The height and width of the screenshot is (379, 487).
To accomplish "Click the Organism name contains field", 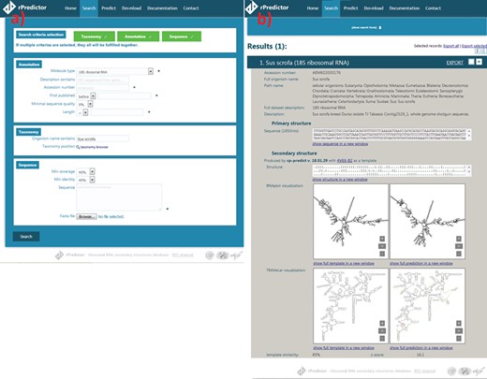I will [102, 138].
